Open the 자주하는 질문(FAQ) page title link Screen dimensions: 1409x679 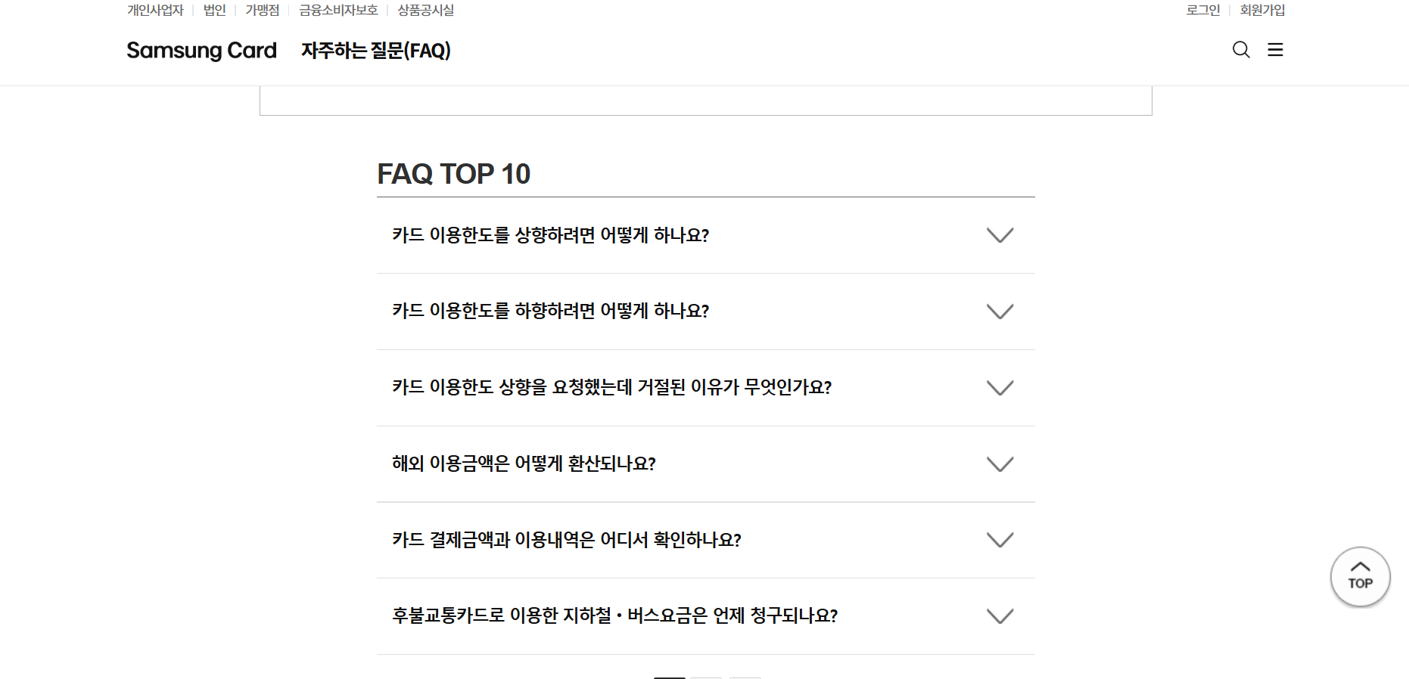(x=375, y=51)
